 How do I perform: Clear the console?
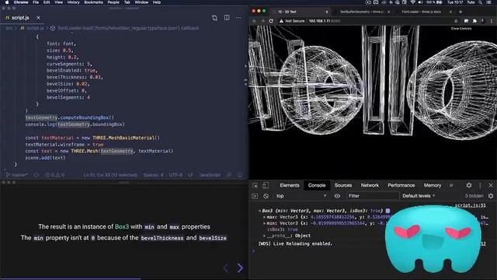point(266,196)
